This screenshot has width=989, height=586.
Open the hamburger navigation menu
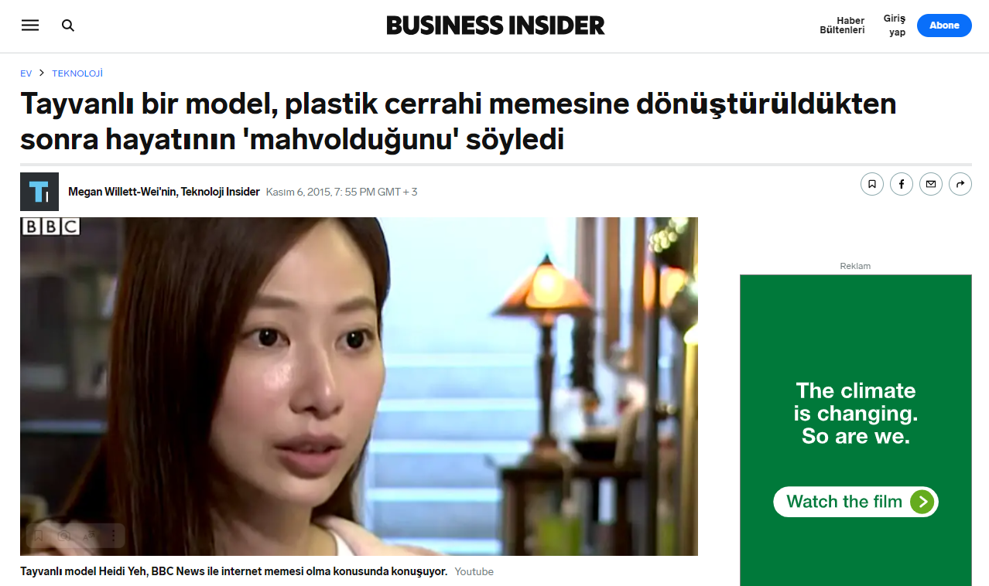pyautogui.click(x=30, y=26)
